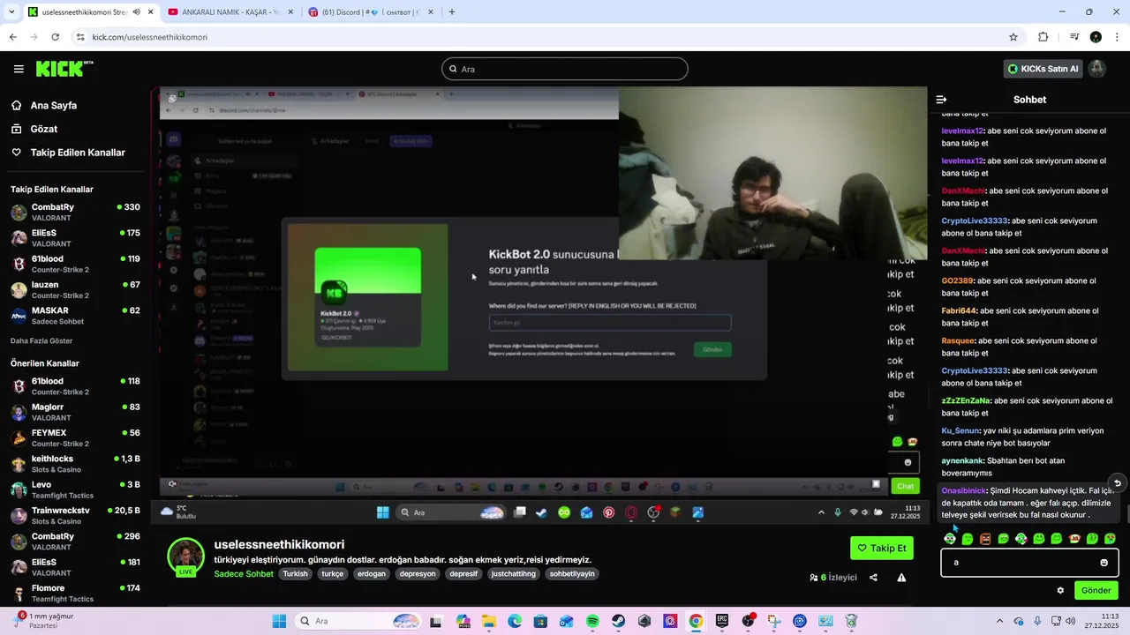Click the Gönder send button

[x=1096, y=590]
